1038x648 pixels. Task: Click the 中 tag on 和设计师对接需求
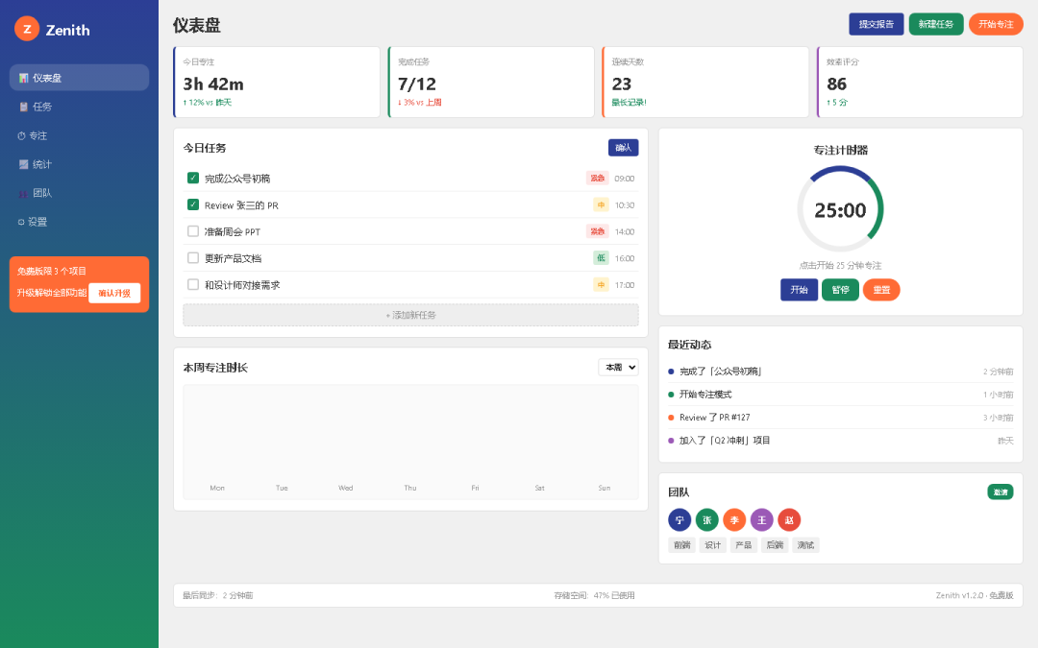[x=601, y=285]
